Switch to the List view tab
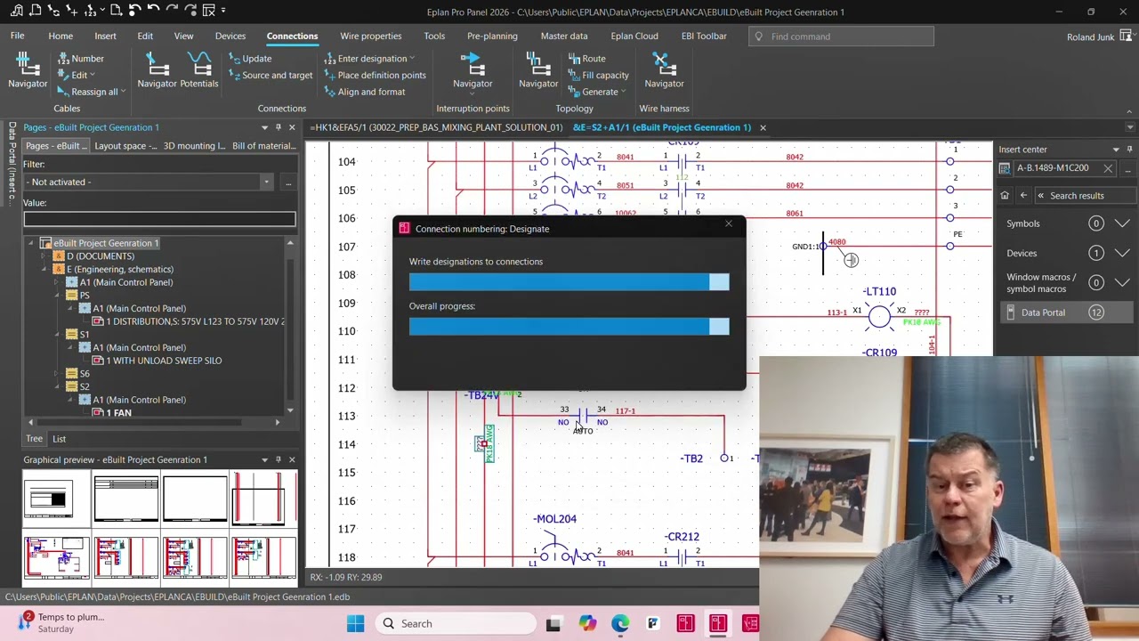1139x641 pixels. tap(59, 439)
